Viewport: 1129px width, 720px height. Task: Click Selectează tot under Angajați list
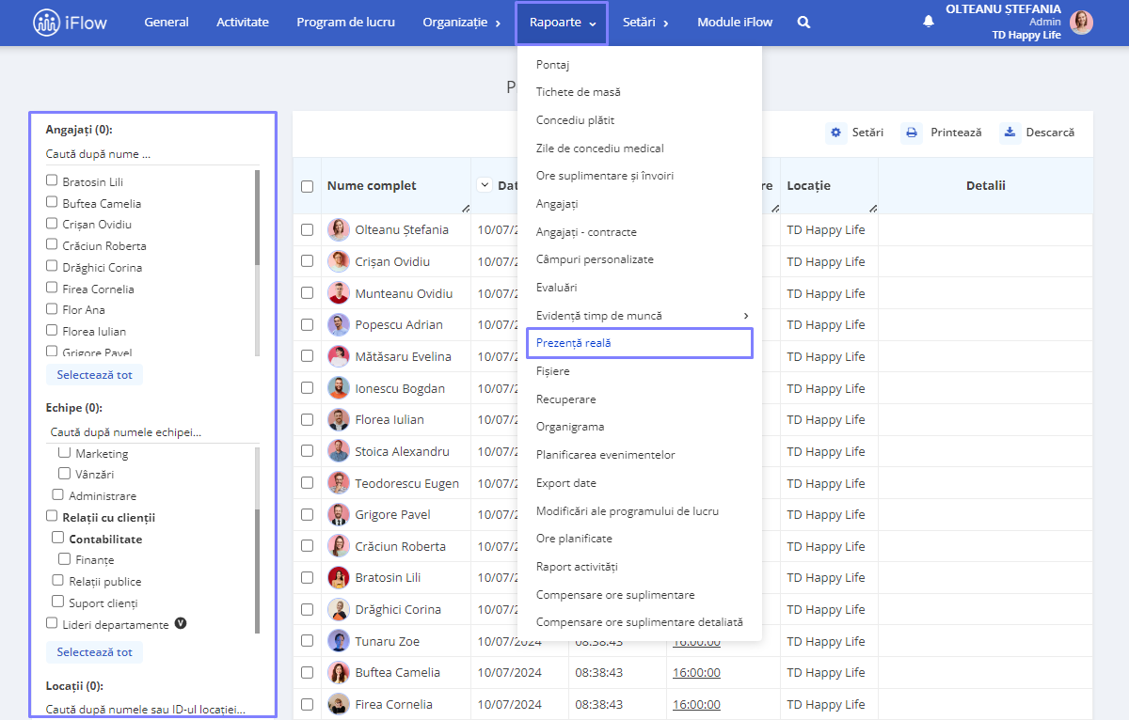tap(94, 374)
